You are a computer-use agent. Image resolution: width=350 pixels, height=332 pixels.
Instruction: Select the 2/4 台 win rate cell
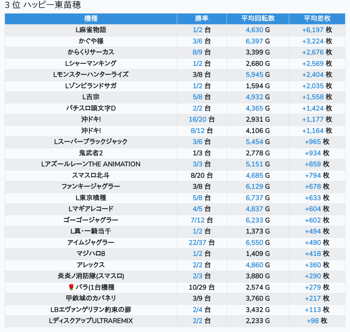[202, 310]
